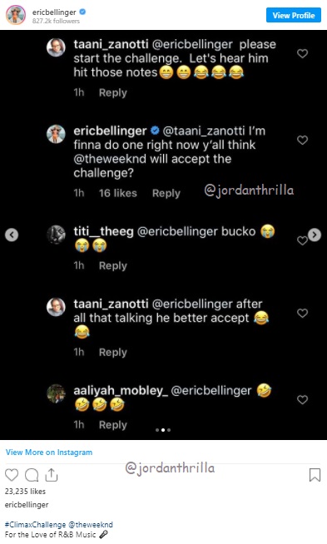Screen dimensions: 327x544
Task: Open @theweeknd mention in caption
Action: (x=91, y=525)
